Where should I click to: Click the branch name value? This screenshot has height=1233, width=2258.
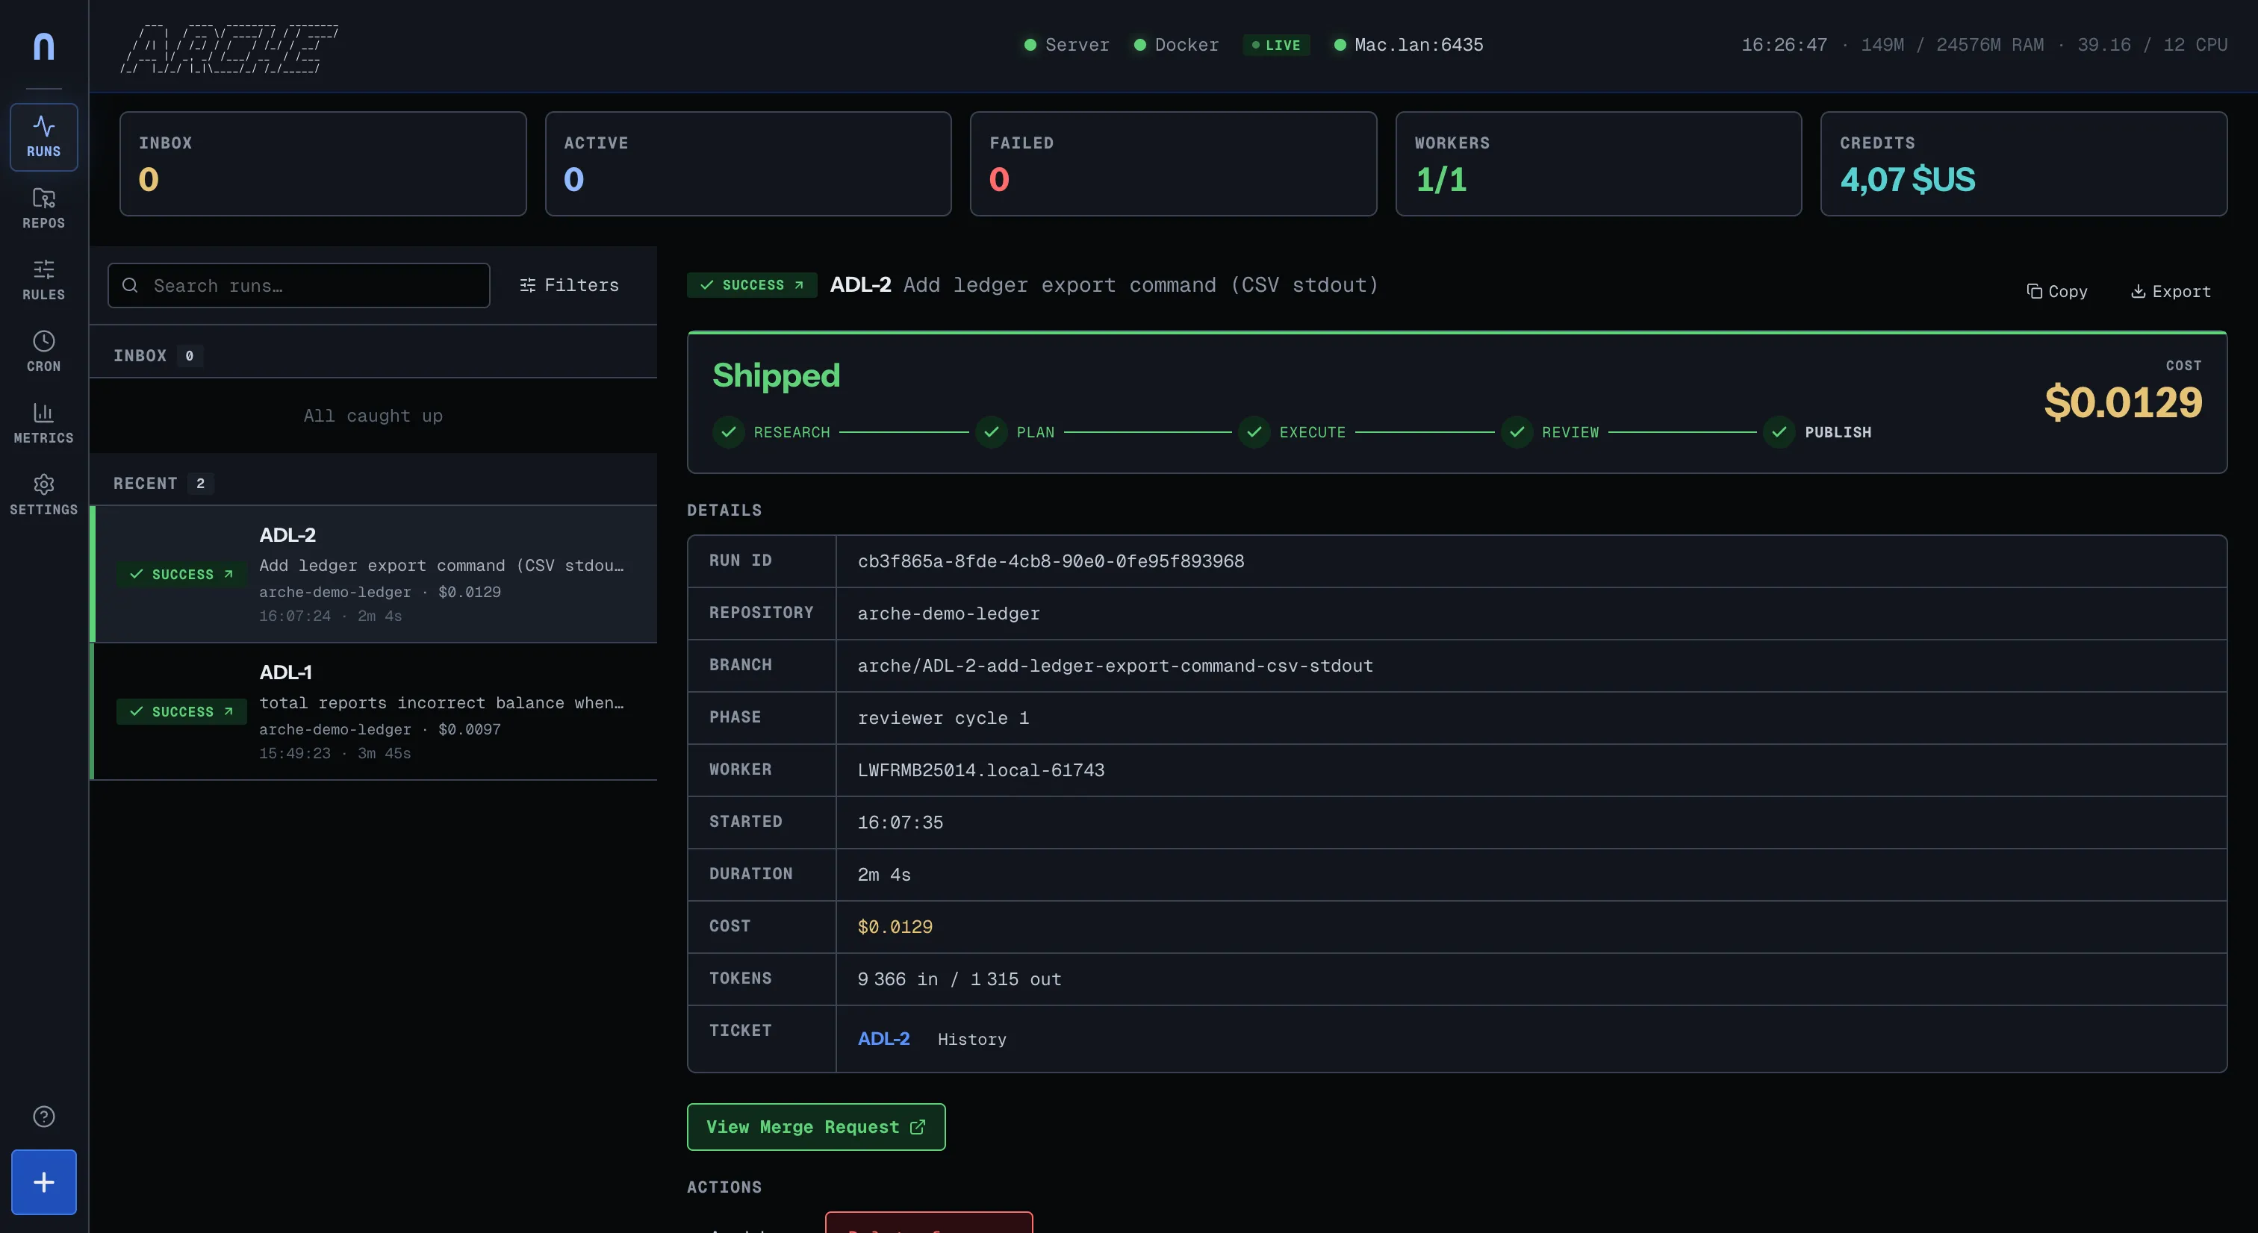tap(1115, 666)
